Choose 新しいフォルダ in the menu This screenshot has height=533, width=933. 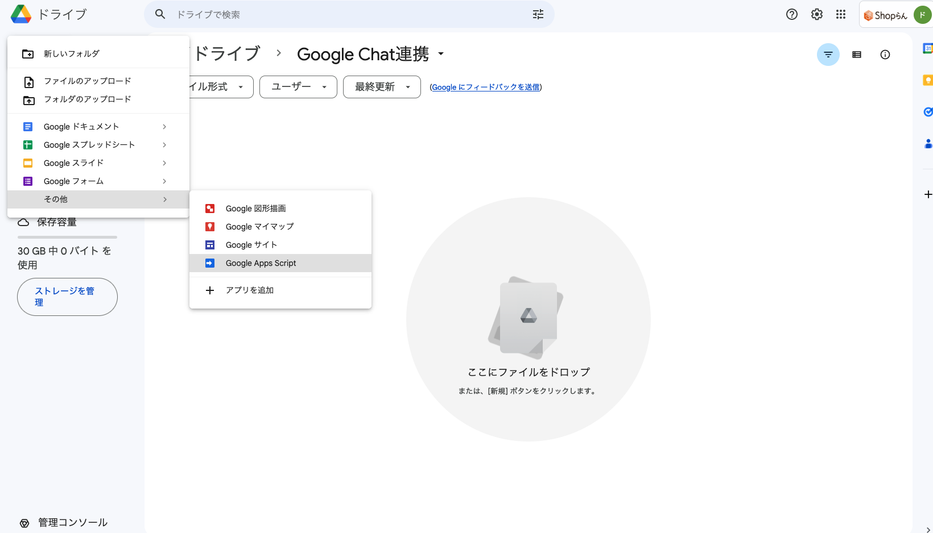[72, 54]
